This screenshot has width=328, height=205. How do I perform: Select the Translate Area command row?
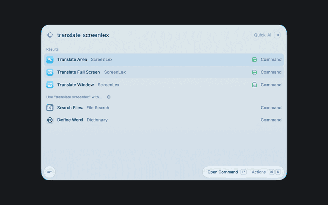(x=164, y=59)
